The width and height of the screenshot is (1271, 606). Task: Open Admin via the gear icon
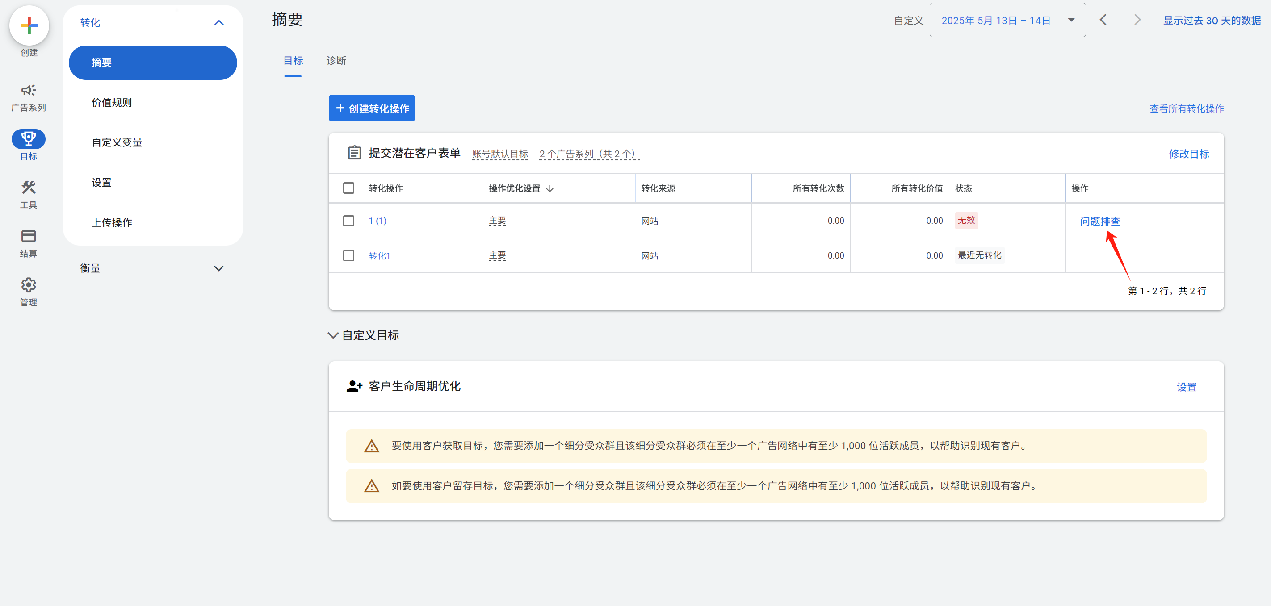coord(29,285)
